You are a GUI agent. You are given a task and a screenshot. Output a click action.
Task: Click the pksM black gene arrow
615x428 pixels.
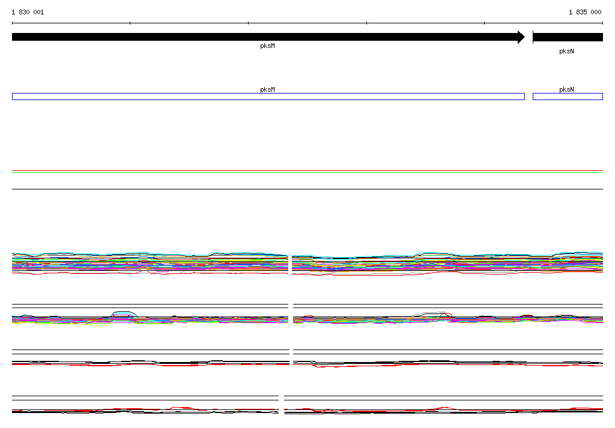tap(268, 37)
